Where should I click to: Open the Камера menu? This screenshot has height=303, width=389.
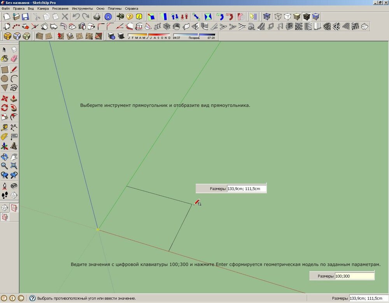point(43,8)
